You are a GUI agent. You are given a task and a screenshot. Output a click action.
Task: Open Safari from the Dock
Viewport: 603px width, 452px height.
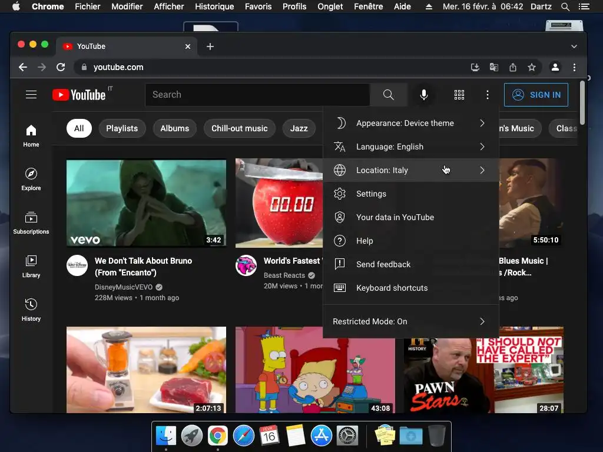(x=243, y=436)
